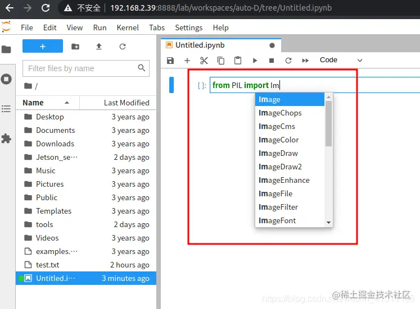Viewport: 420px width, 309px height.
Task: Interrupt the kernel with stop icon
Action: [x=272, y=61]
